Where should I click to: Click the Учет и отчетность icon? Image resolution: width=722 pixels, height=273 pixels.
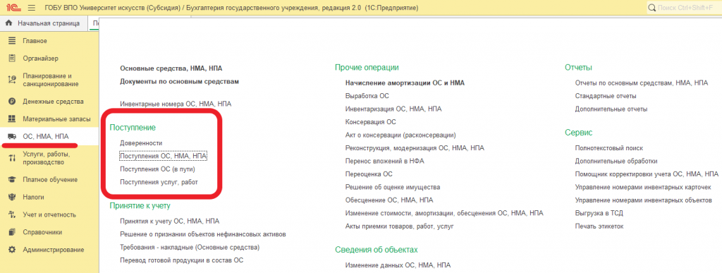click(13, 214)
